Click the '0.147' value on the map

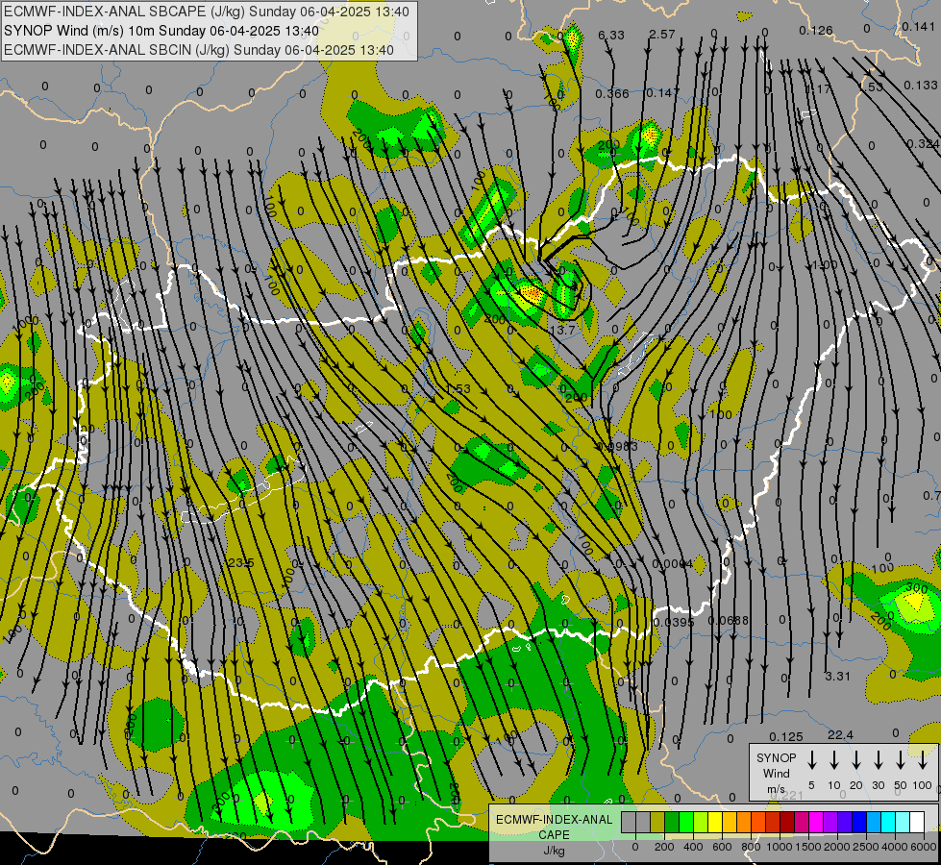point(662,93)
